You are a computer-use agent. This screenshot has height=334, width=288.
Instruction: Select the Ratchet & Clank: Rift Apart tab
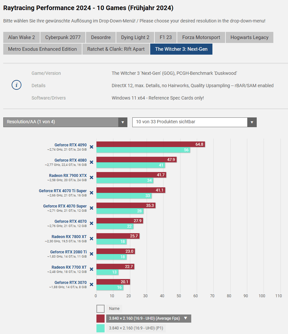[x=116, y=49]
